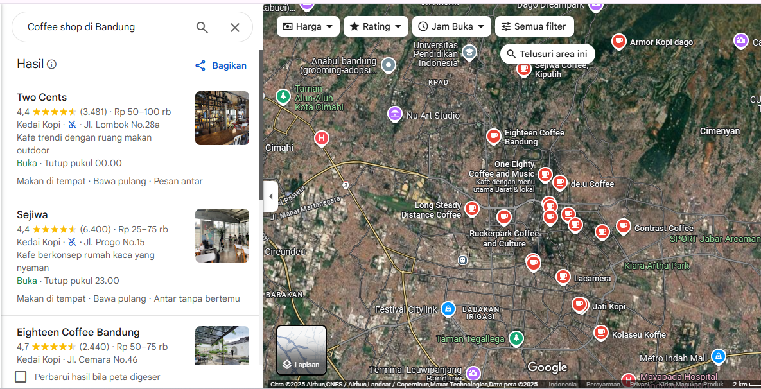
Task: Click the Armor Kopi dago map pin
Action: [x=618, y=42]
